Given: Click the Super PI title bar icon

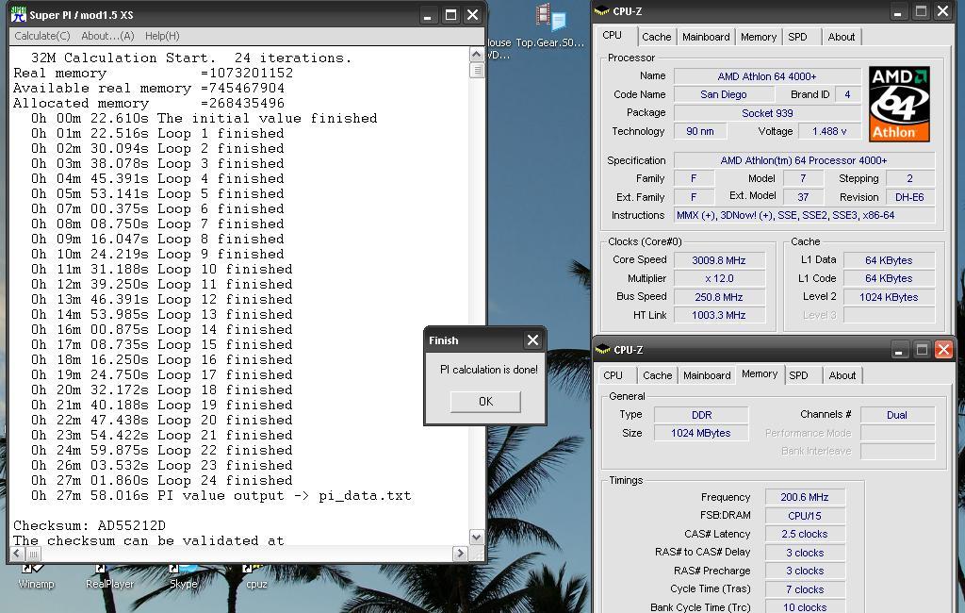Looking at the screenshot, I should 19,14.
